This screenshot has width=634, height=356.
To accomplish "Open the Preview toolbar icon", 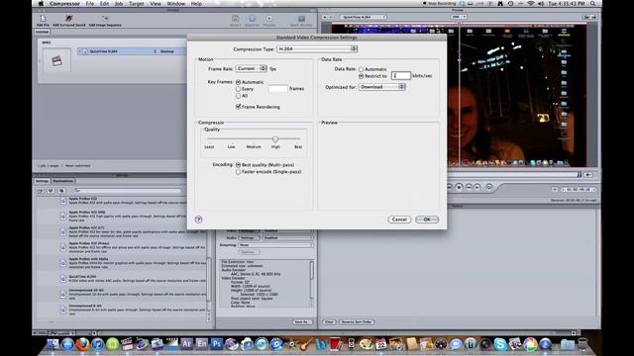I will (269, 19).
